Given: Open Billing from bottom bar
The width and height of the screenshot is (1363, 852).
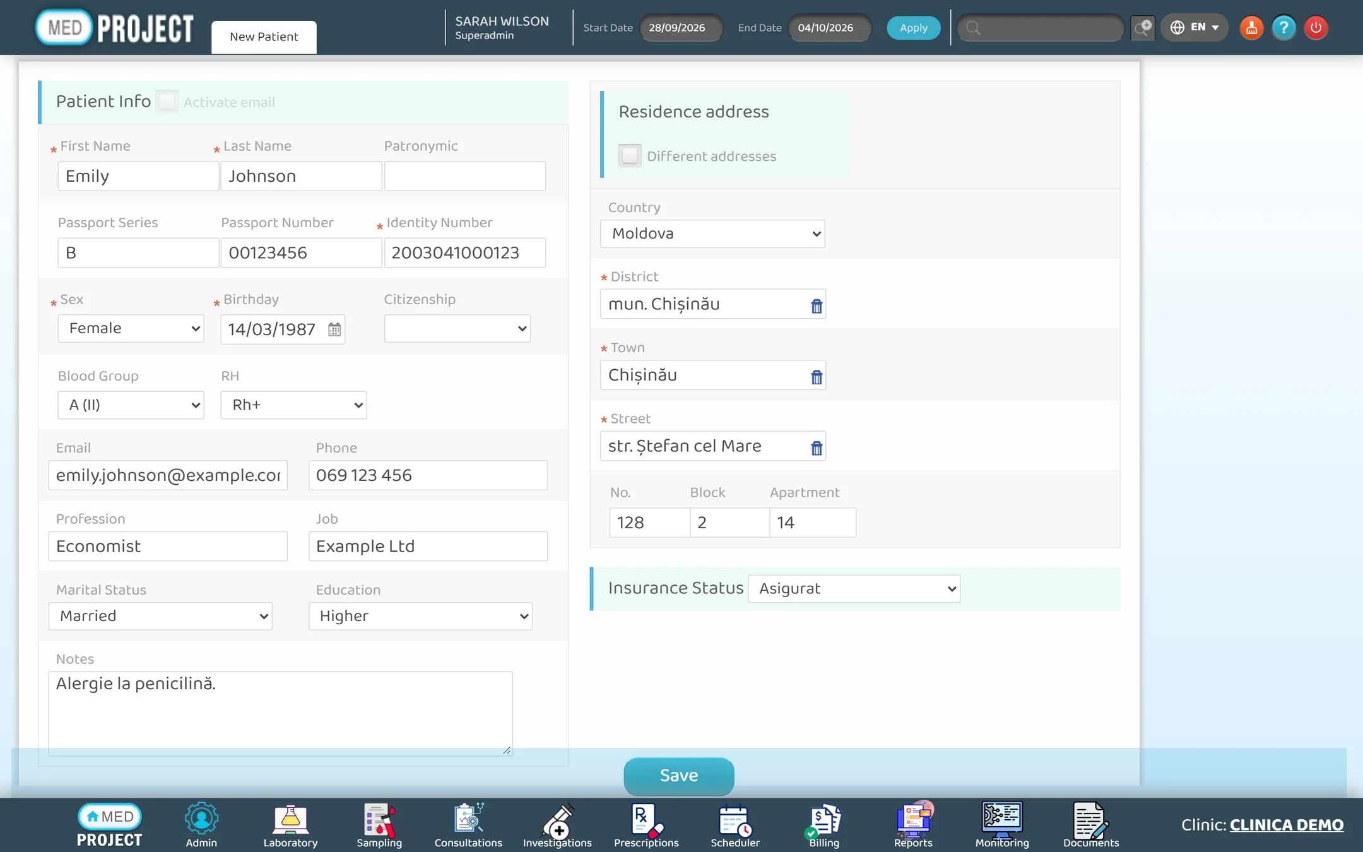Looking at the screenshot, I should coord(824,825).
